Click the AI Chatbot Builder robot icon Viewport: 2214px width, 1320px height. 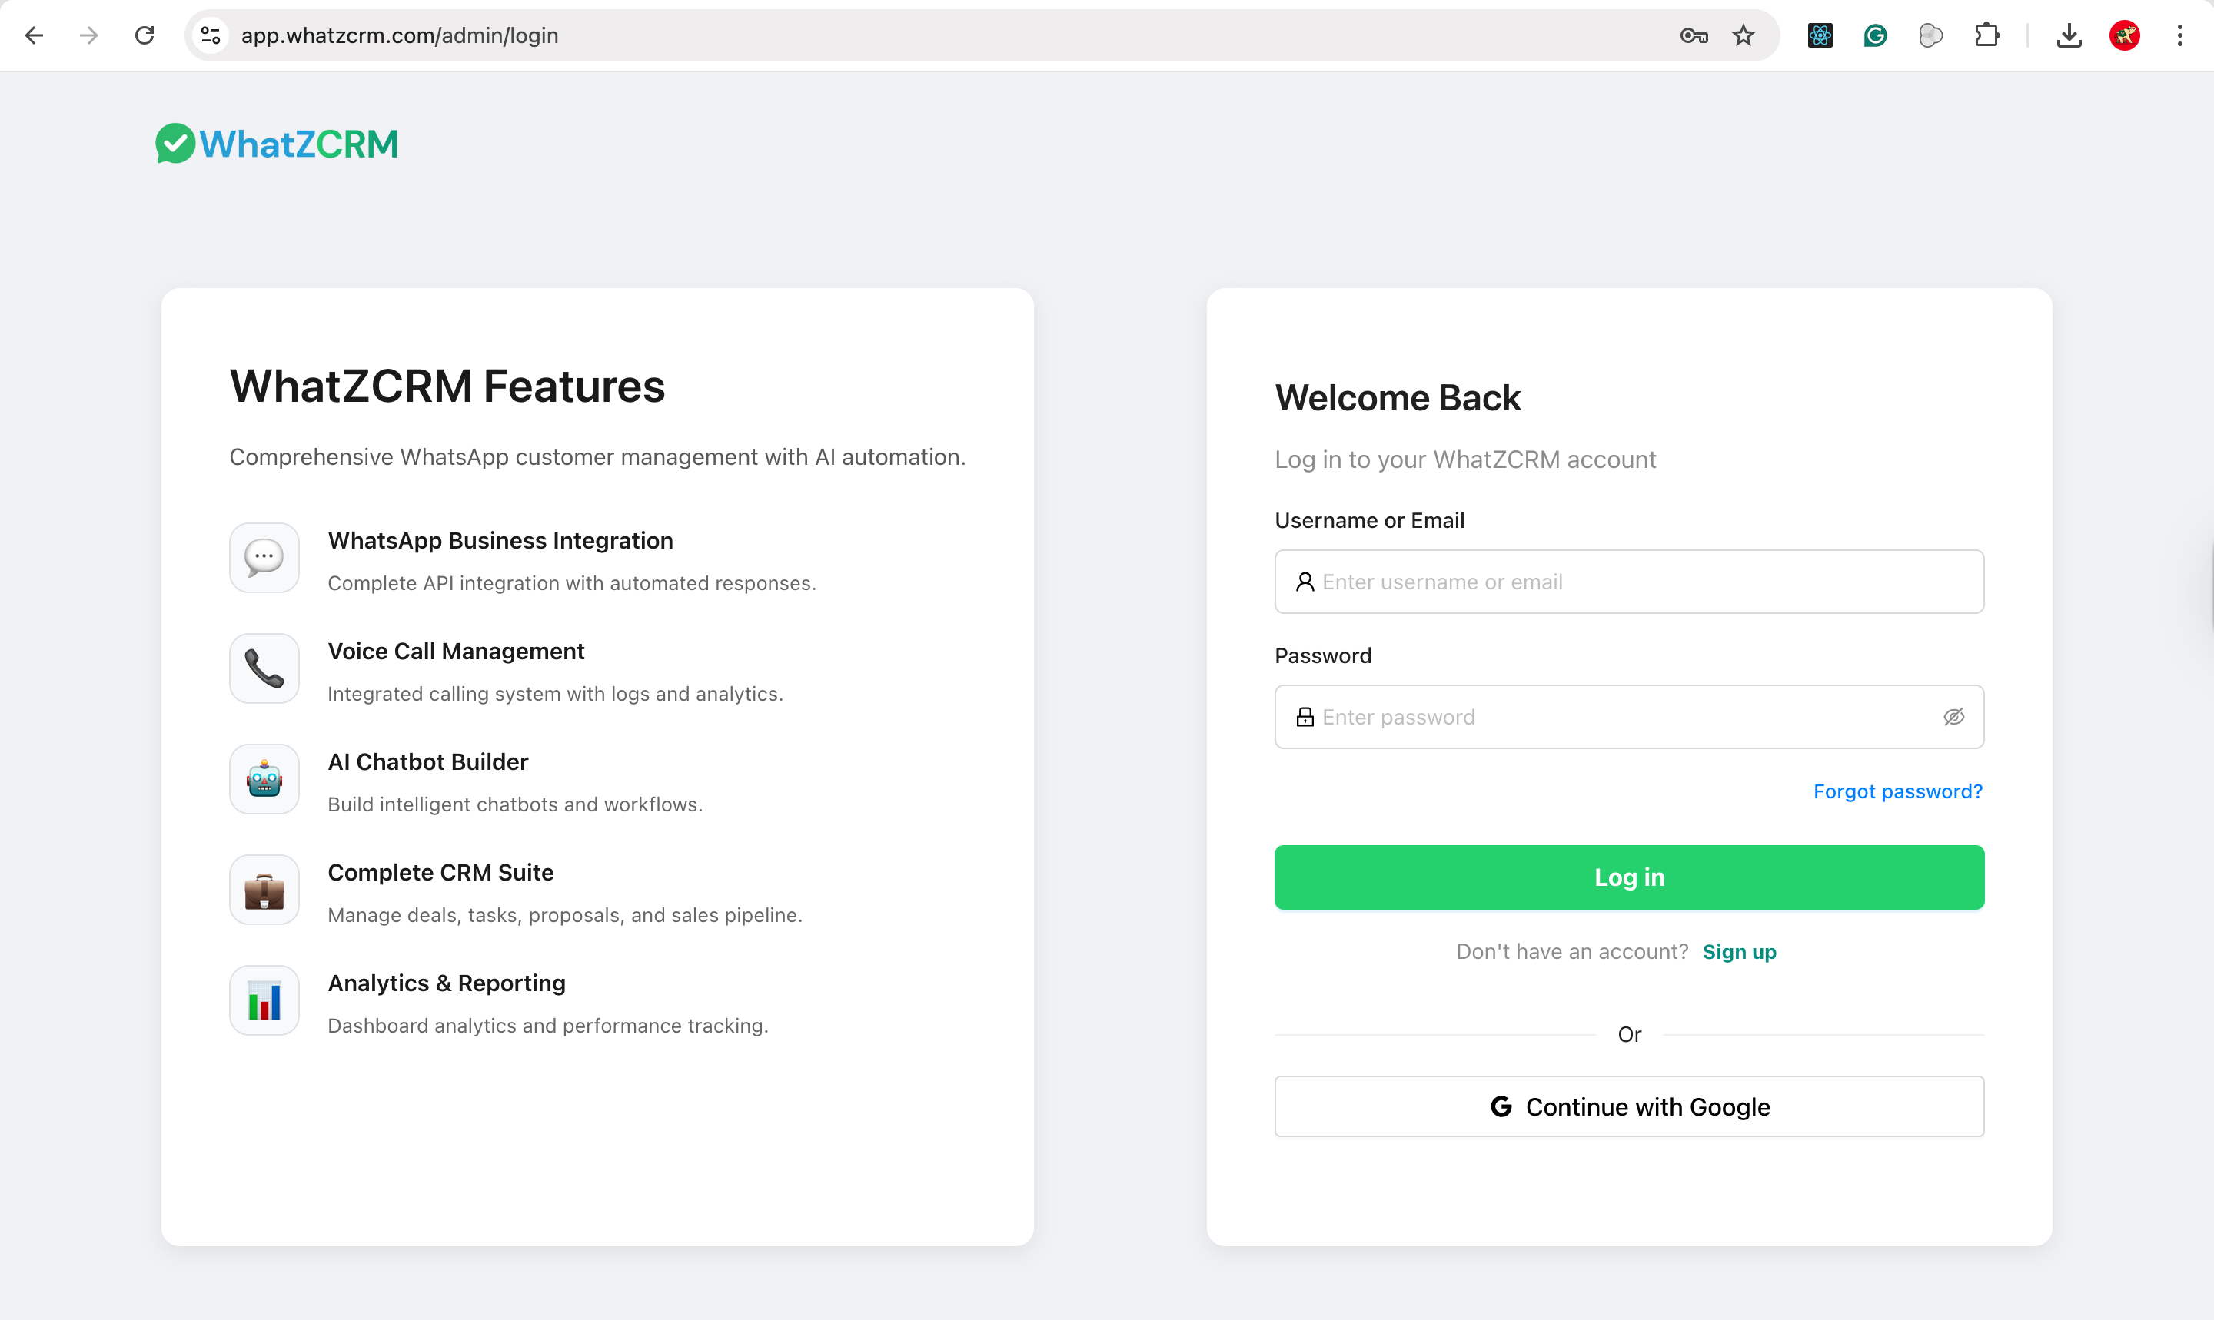coord(264,780)
